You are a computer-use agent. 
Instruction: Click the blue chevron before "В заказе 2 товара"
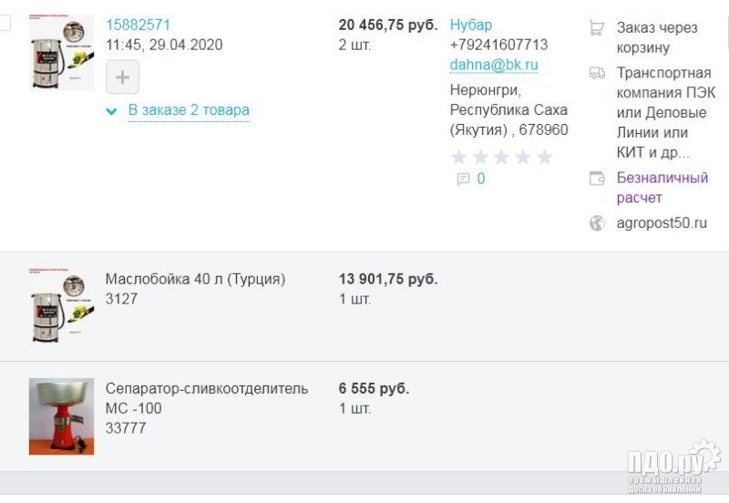point(111,111)
